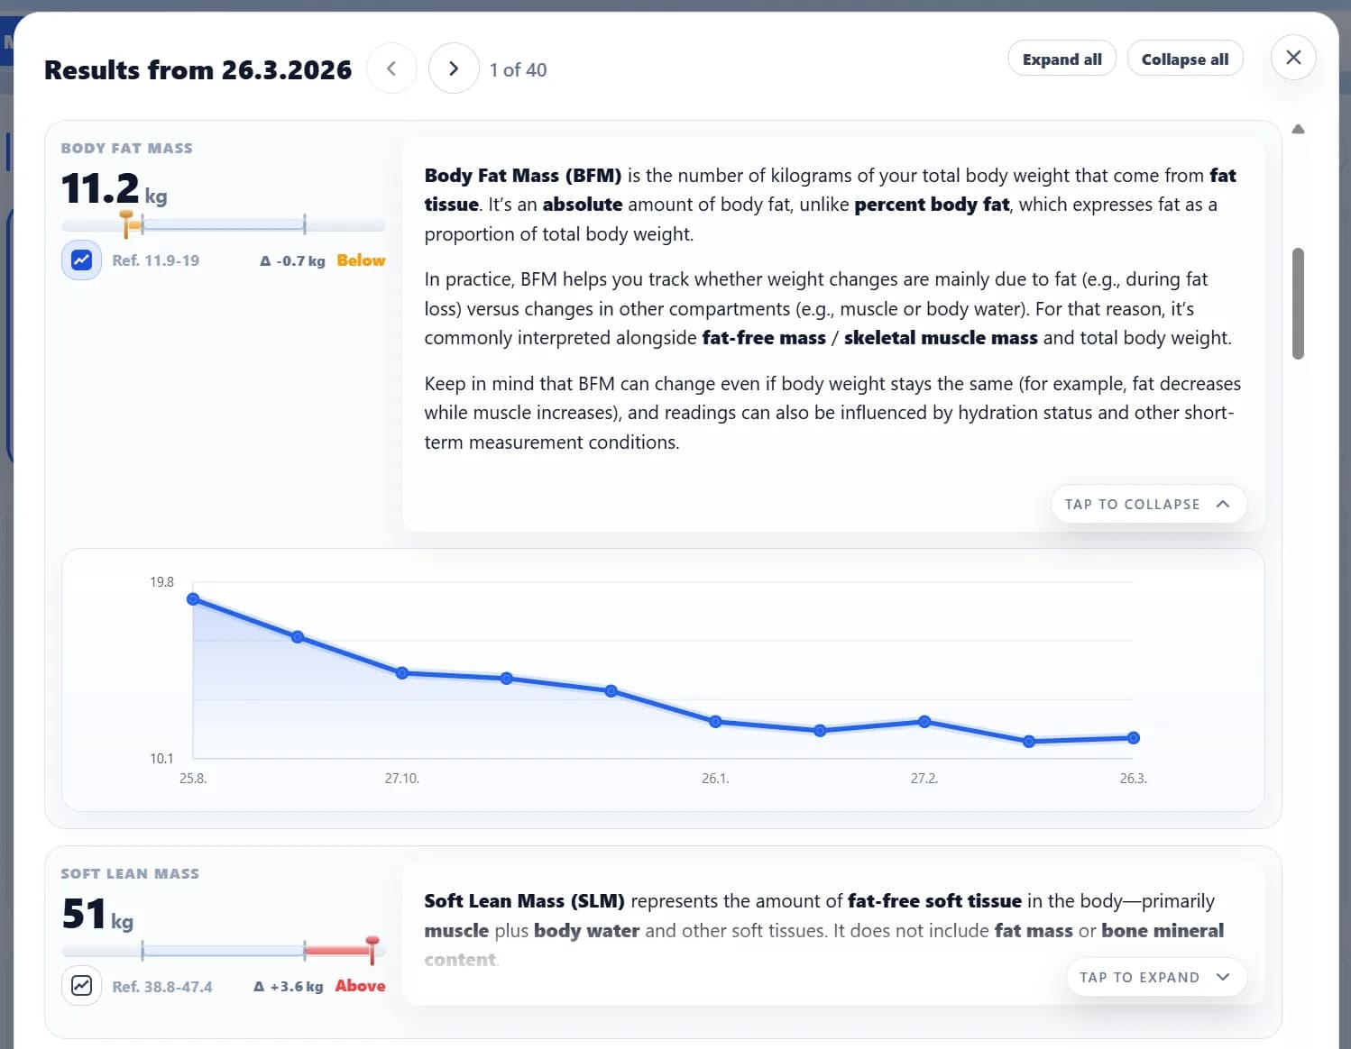Click the Expand all button
Viewport: 1351px width, 1049px height.
[1061, 59]
